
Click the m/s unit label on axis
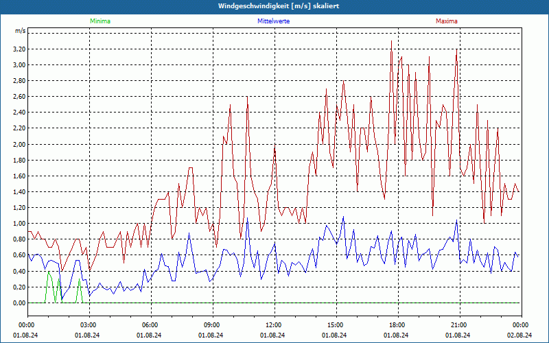(21, 31)
